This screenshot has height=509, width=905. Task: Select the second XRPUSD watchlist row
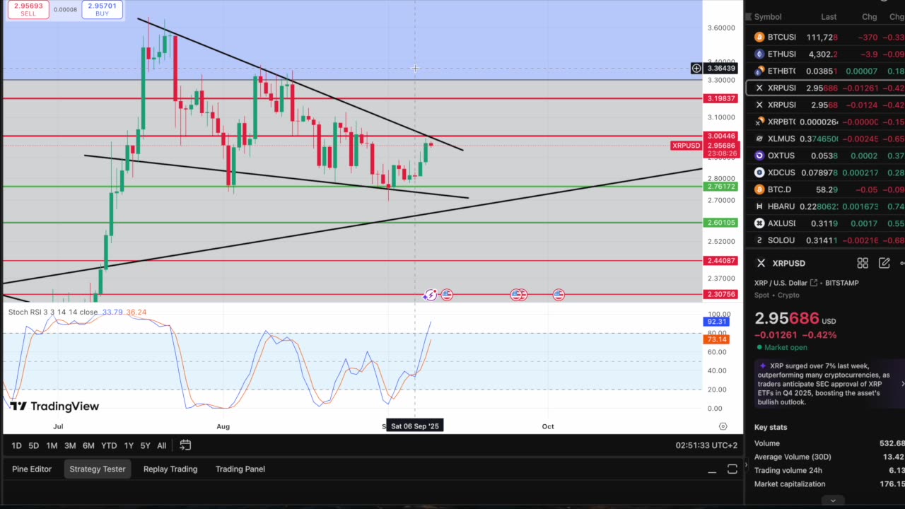click(x=825, y=105)
